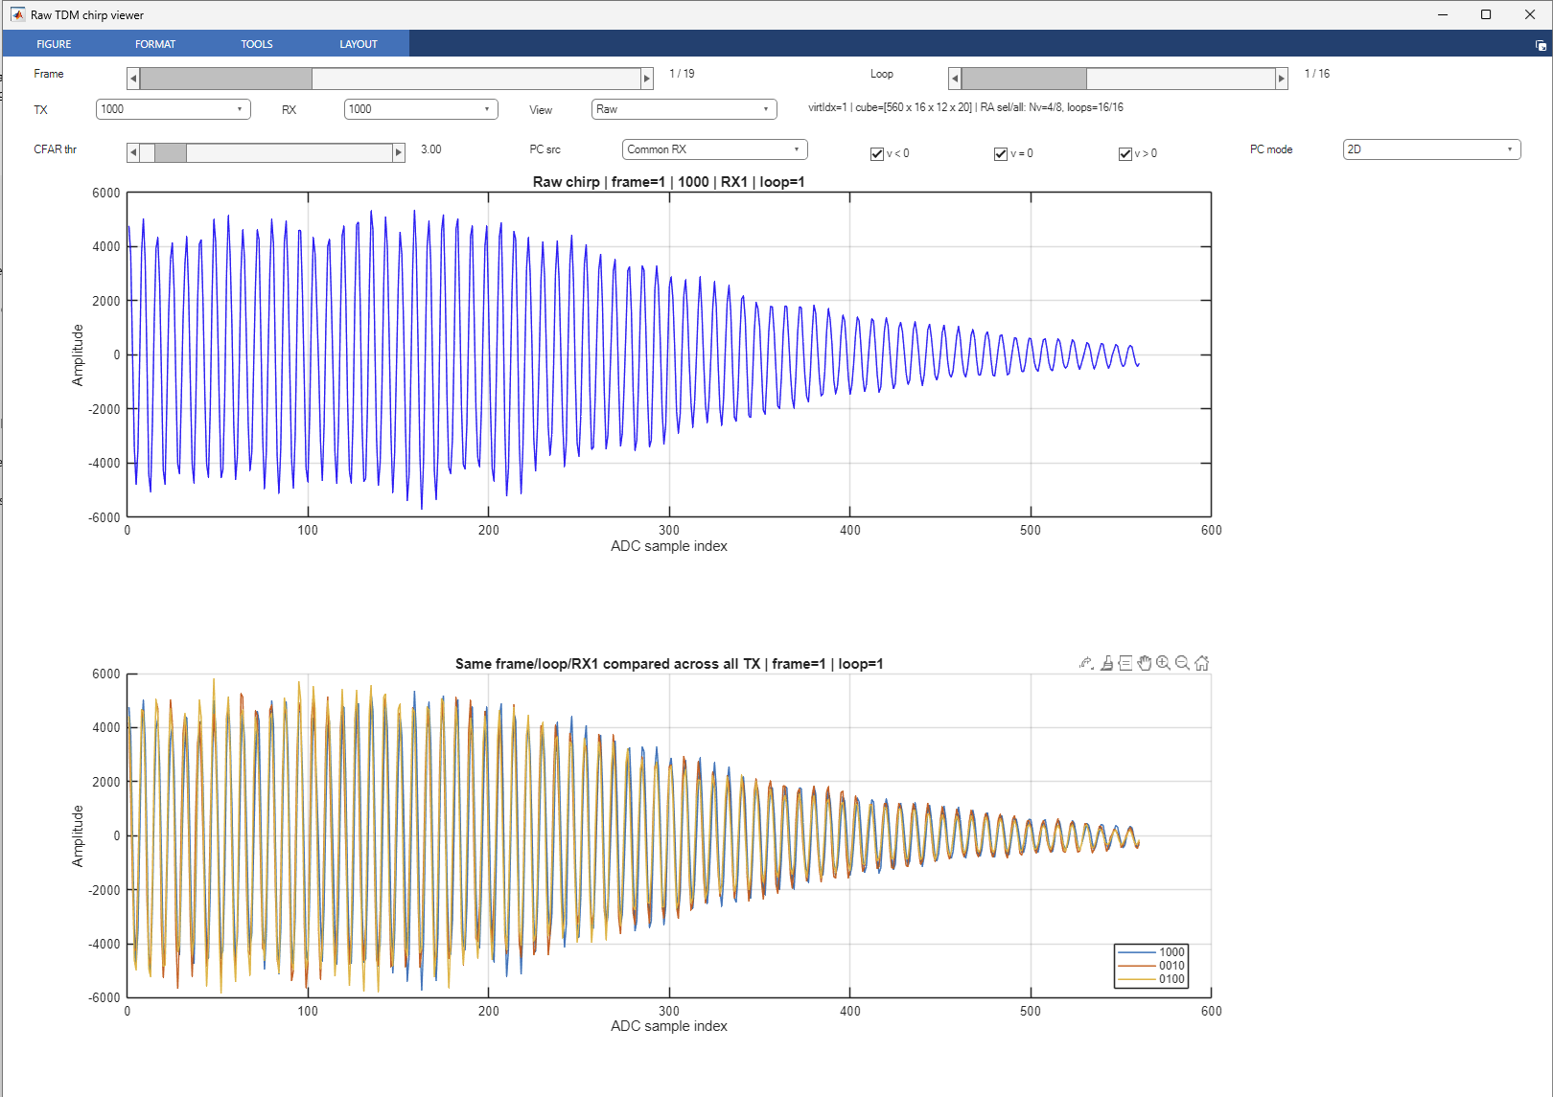
Task: Maximize the chirp viewer window
Action: point(1486,14)
